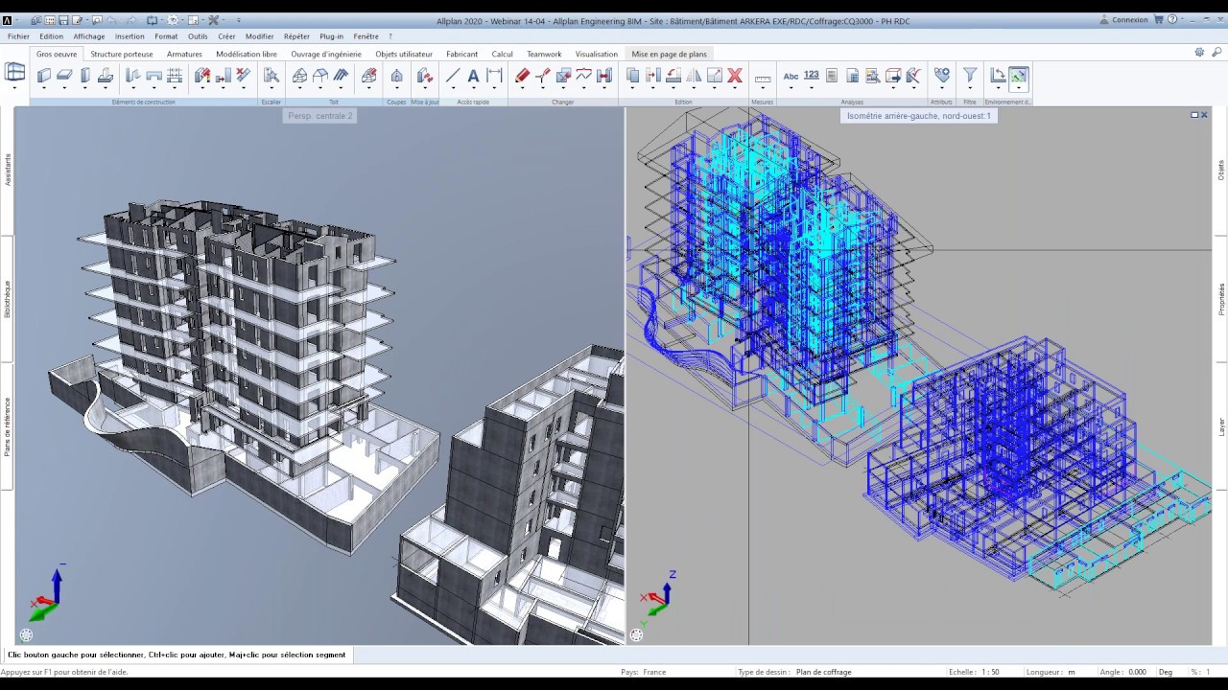1228x690 pixels.
Task: Click the red X Delete icon
Action: click(x=735, y=76)
